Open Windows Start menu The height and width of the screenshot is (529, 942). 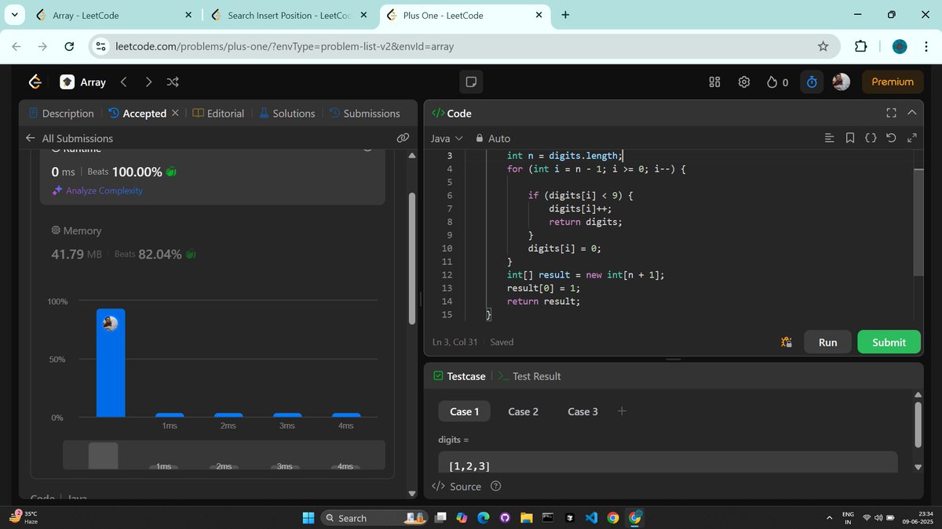coord(308,518)
